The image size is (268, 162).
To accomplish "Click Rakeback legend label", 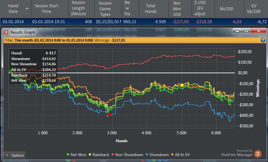I will 101,155.
